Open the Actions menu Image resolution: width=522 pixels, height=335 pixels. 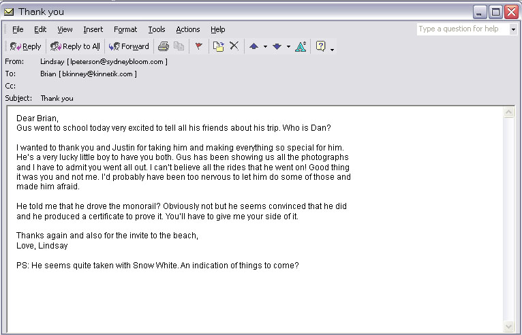187,29
